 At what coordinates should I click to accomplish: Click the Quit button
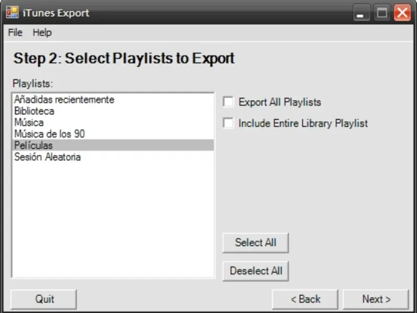[44, 299]
